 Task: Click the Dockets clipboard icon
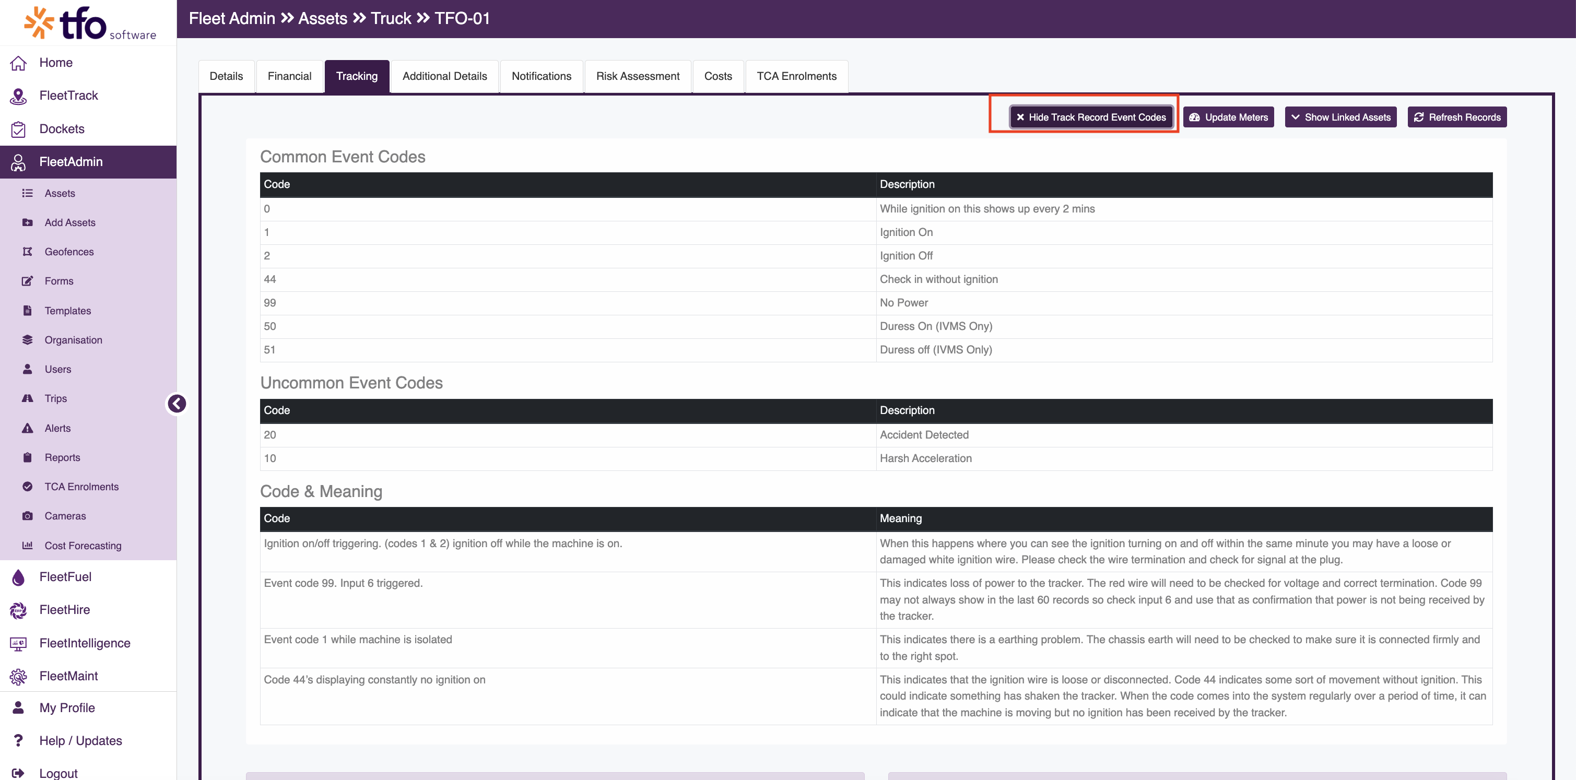(18, 128)
